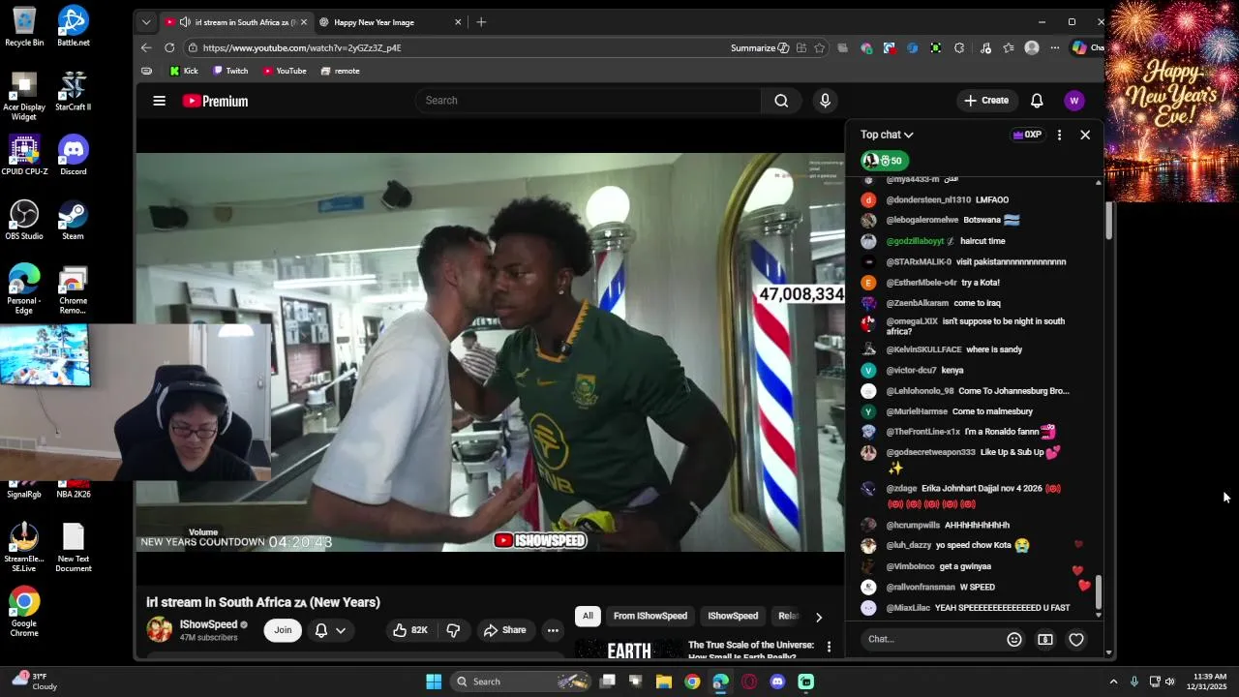
Task: Open Windows Start menu
Action: [434, 682]
